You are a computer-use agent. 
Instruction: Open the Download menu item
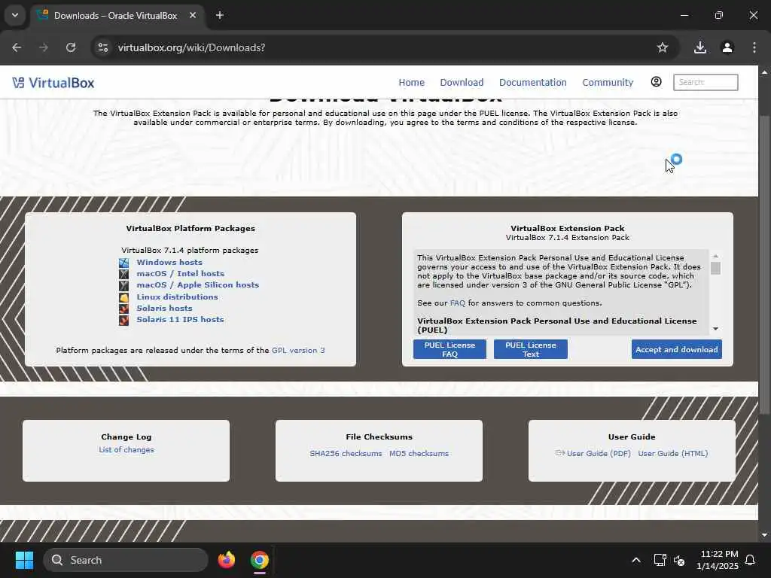pyautogui.click(x=462, y=83)
